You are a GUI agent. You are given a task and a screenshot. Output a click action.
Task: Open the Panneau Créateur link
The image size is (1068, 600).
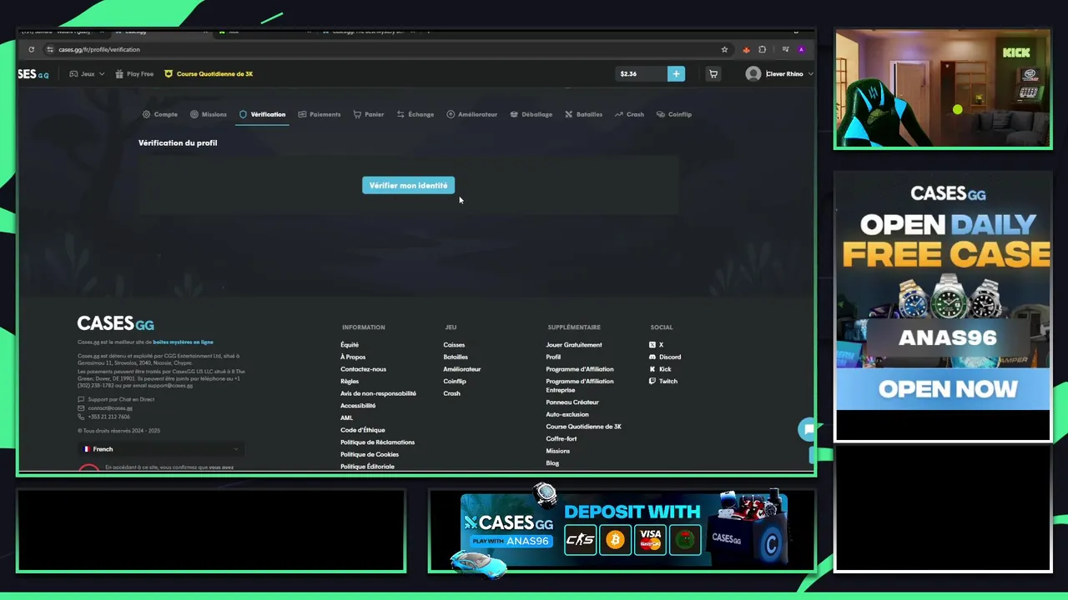[x=572, y=402]
